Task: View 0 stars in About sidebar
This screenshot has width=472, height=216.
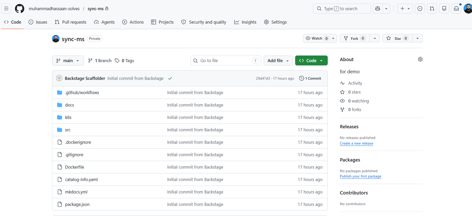Action: [351, 92]
